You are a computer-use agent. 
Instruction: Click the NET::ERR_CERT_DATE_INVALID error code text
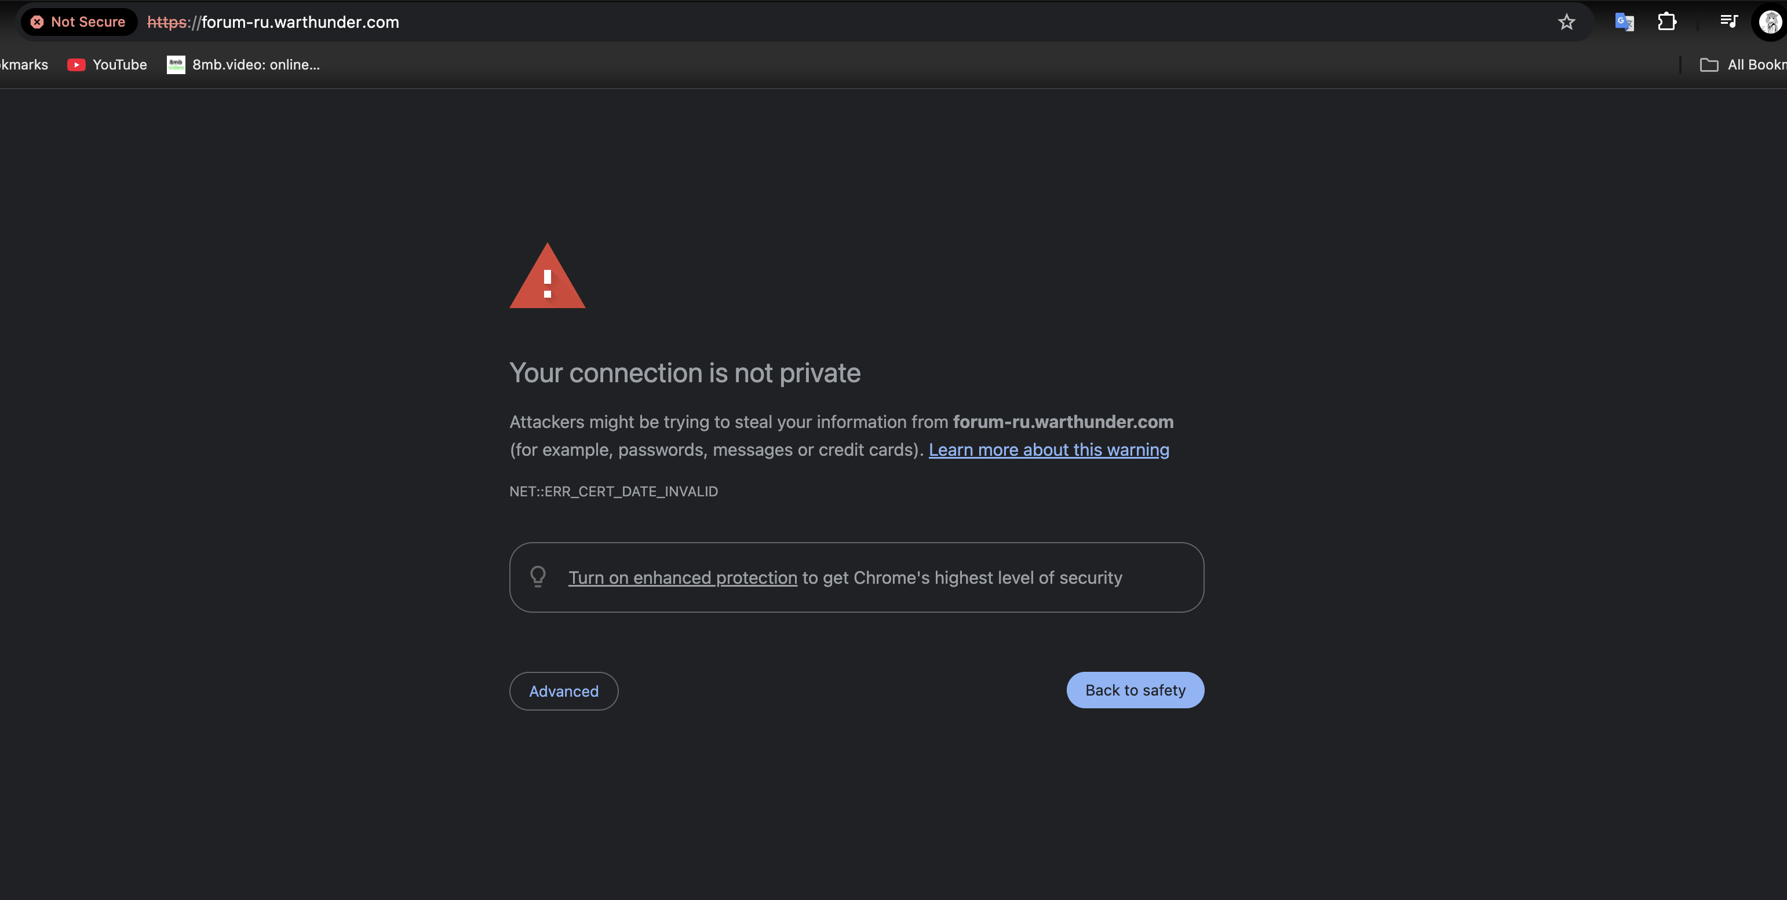(x=613, y=492)
